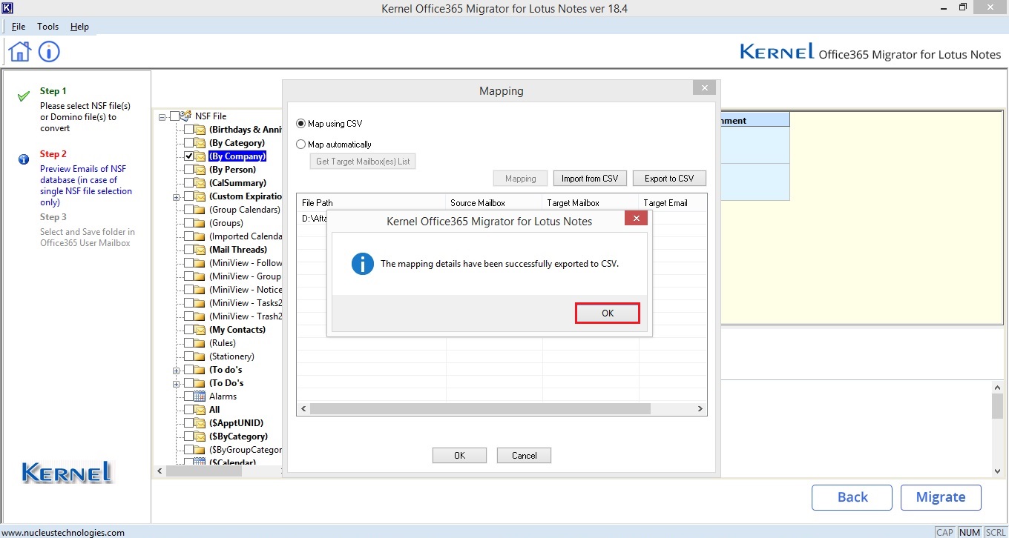Check the (Rules) folder checkbox
The image size is (1009, 538).
tap(188, 343)
